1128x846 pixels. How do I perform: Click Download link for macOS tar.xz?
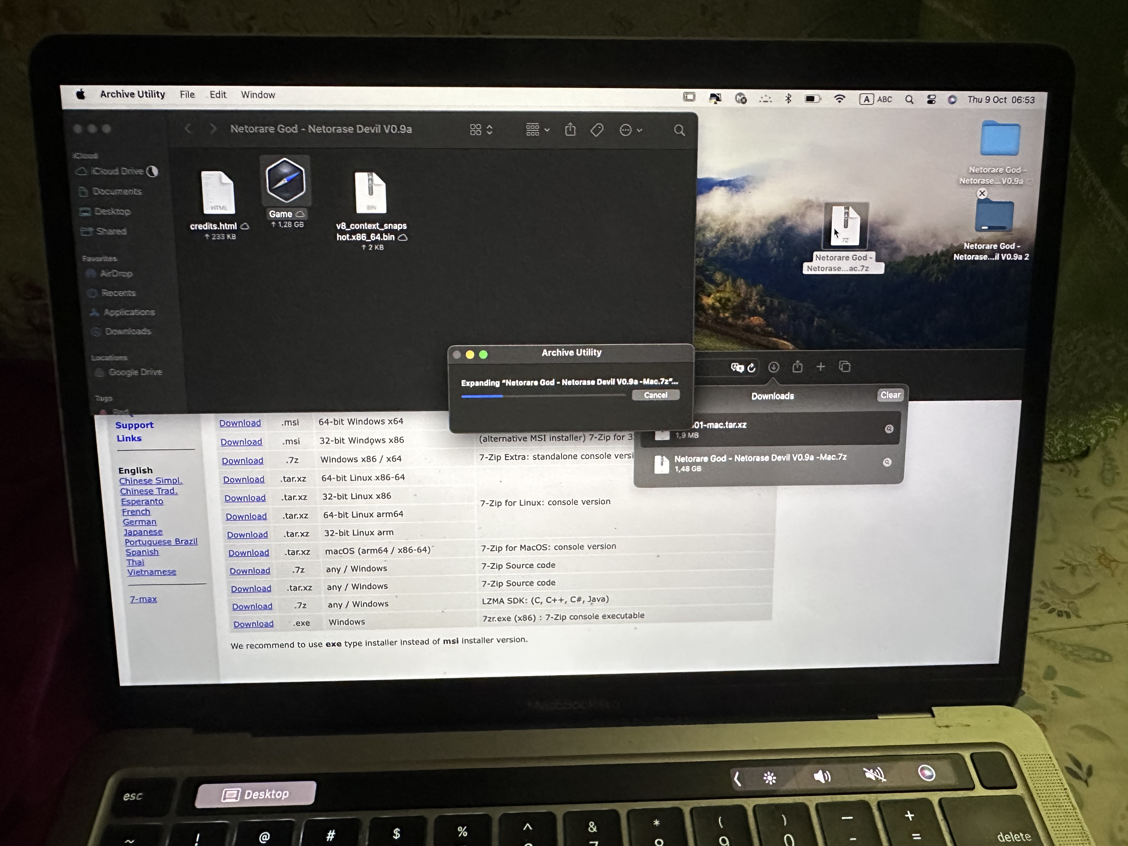click(248, 553)
